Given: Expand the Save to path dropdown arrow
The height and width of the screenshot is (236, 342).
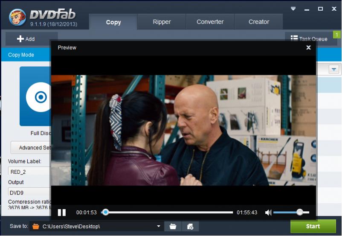Looking at the screenshot, I should click(159, 226).
